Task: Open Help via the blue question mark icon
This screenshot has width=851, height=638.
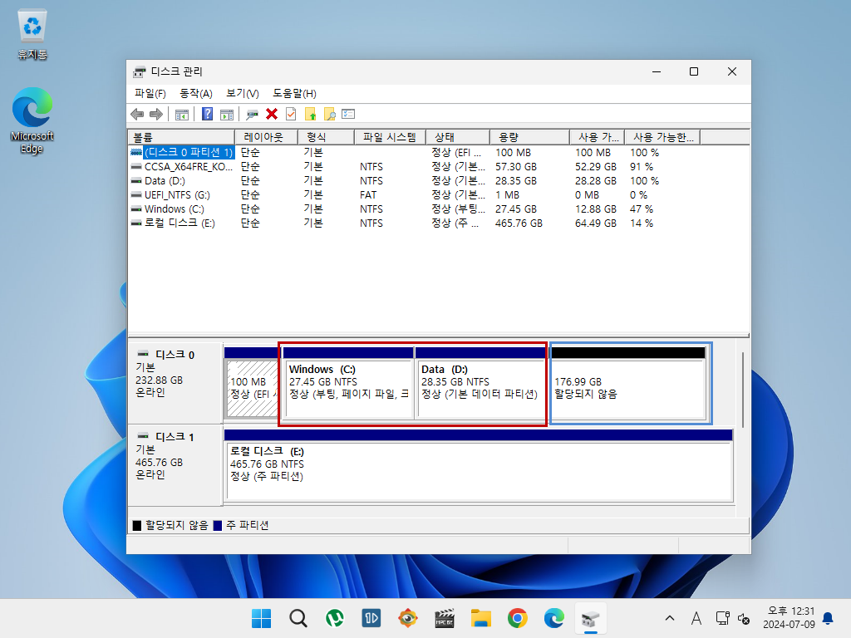Action: pos(207,114)
